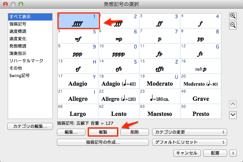
Task: Move down with the arrow button
Action: tap(233, 115)
